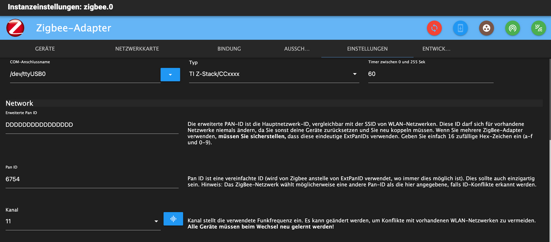Click the green wireless pairing icon at far right
The image size is (551, 242).
(539, 28)
